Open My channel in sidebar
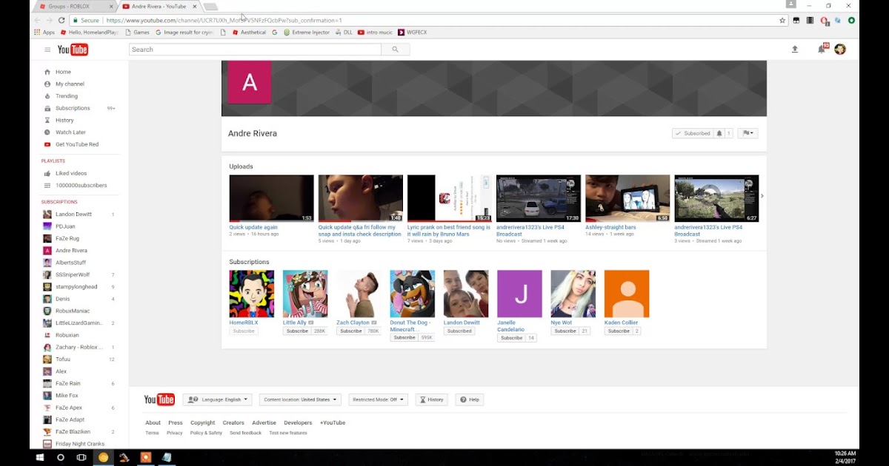Screen dimensions: 889x466 (x=70, y=84)
